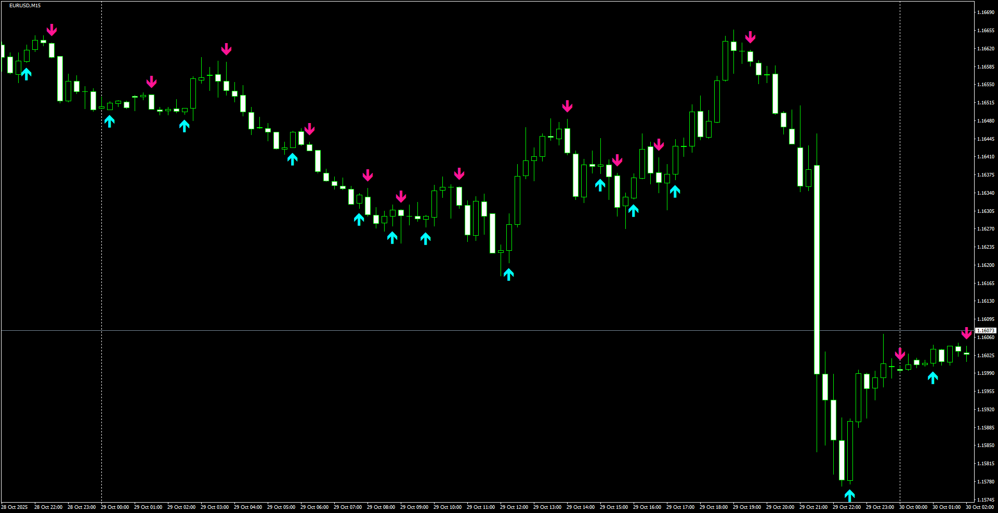This screenshot has width=998, height=513.
Task: Click the dotted day separator at 29 Oct 00:00
Action: [x=101, y=260]
